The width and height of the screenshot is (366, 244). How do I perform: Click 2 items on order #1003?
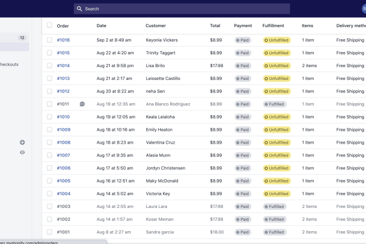click(309, 206)
